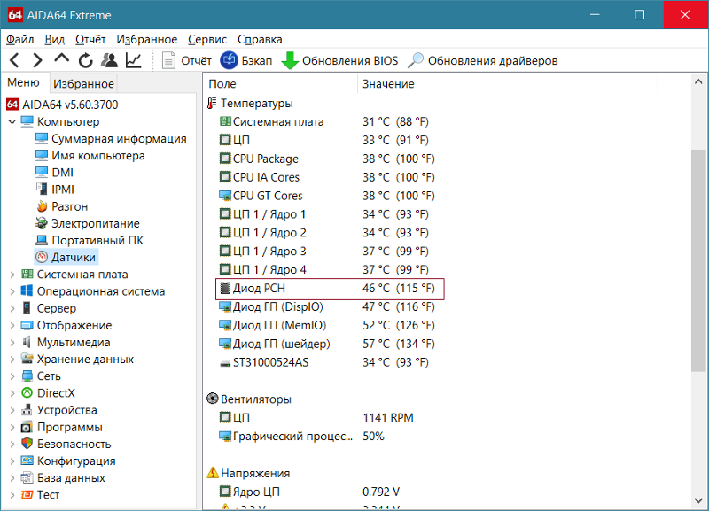This screenshot has height=511, width=709.
Task: Open the Файл menu
Action: click(19, 39)
